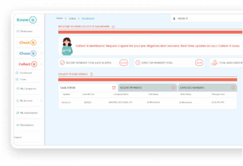Click the 20/10/19 update date cell
Viewport: 243px width, 166px height.
[66, 102]
